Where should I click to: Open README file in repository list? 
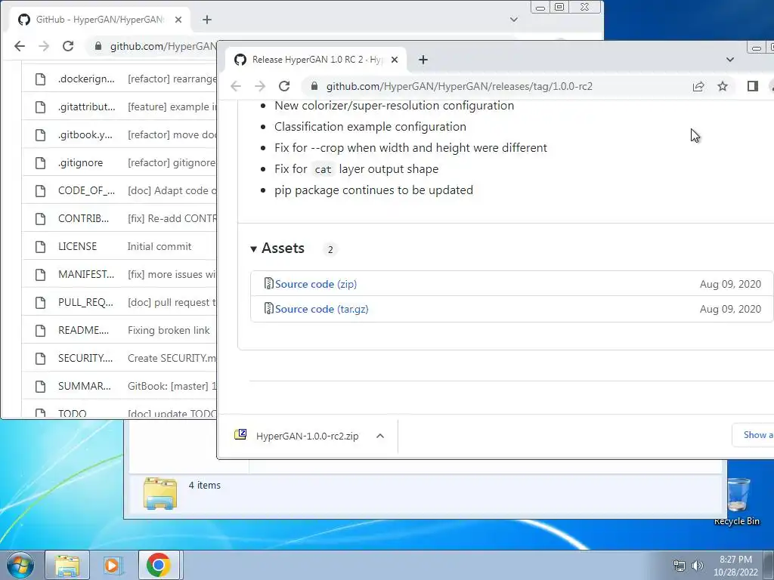[83, 331]
